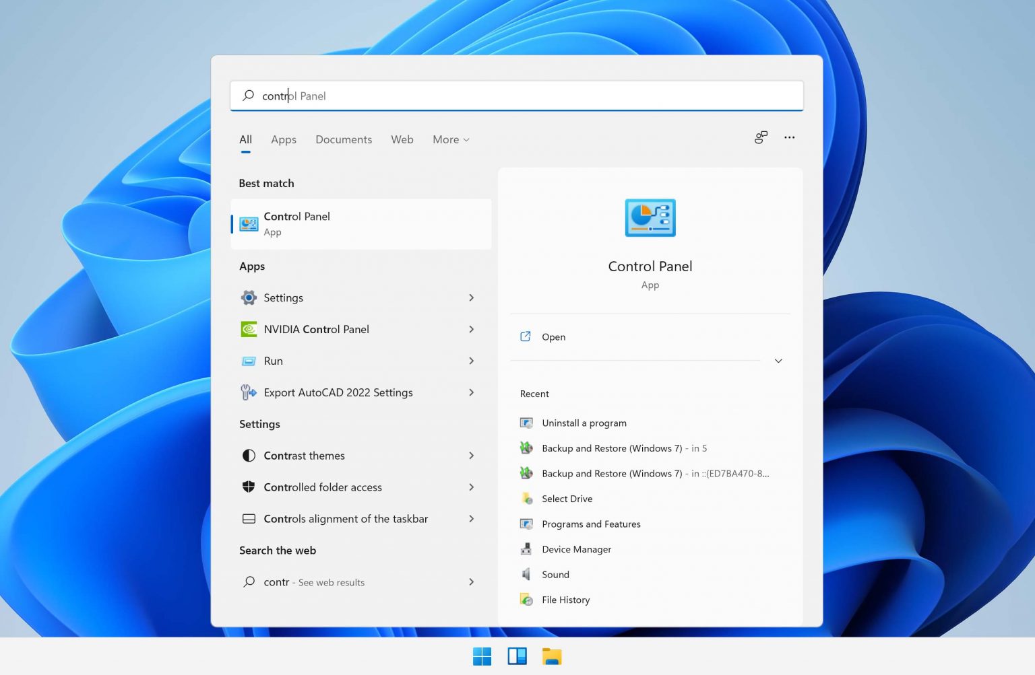1035x675 pixels.
Task: Expand the Contrast themes entry
Action: coord(471,456)
